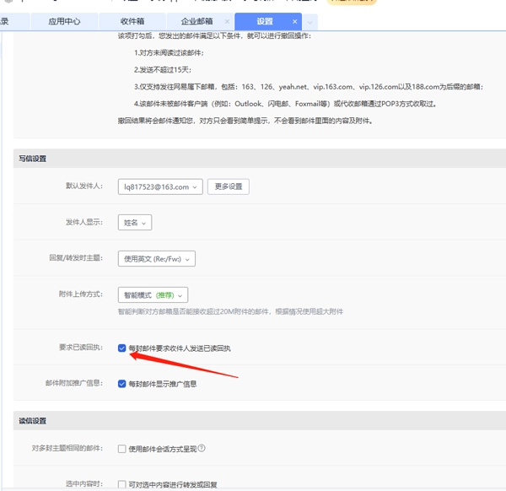Screen dimensions: 506x491
Task: Click the 写信设置 section header
Action: coord(32,158)
